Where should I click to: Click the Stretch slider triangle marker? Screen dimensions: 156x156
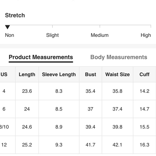8,27
